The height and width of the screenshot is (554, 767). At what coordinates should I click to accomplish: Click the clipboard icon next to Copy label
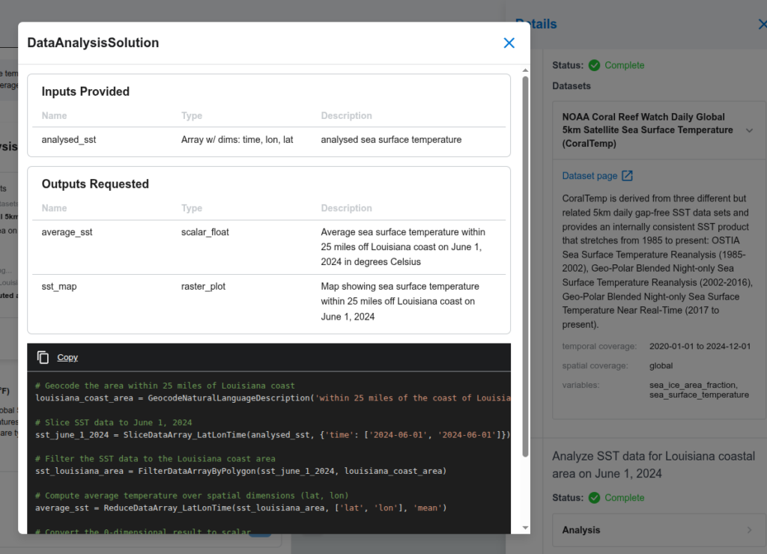pos(43,357)
